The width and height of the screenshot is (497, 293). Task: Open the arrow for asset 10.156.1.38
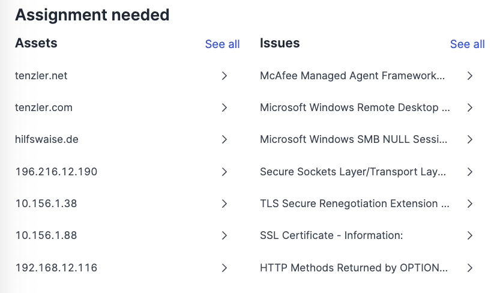pyautogui.click(x=224, y=204)
